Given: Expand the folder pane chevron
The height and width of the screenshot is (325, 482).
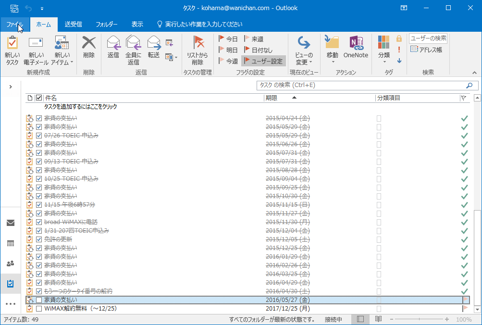Looking at the screenshot, I should [11, 87].
